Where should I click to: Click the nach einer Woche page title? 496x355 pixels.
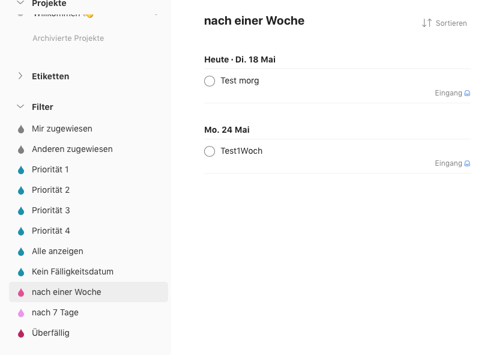pyautogui.click(x=254, y=20)
